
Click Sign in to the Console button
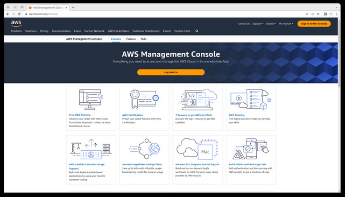point(314,24)
